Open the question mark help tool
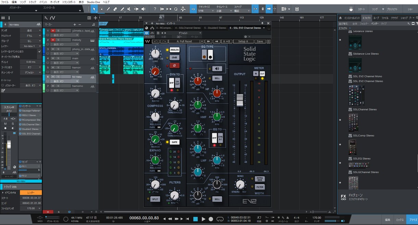The width and height of the screenshot is (418, 225). pos(155,9)
